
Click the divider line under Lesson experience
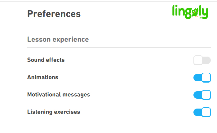tap(119, 48)
